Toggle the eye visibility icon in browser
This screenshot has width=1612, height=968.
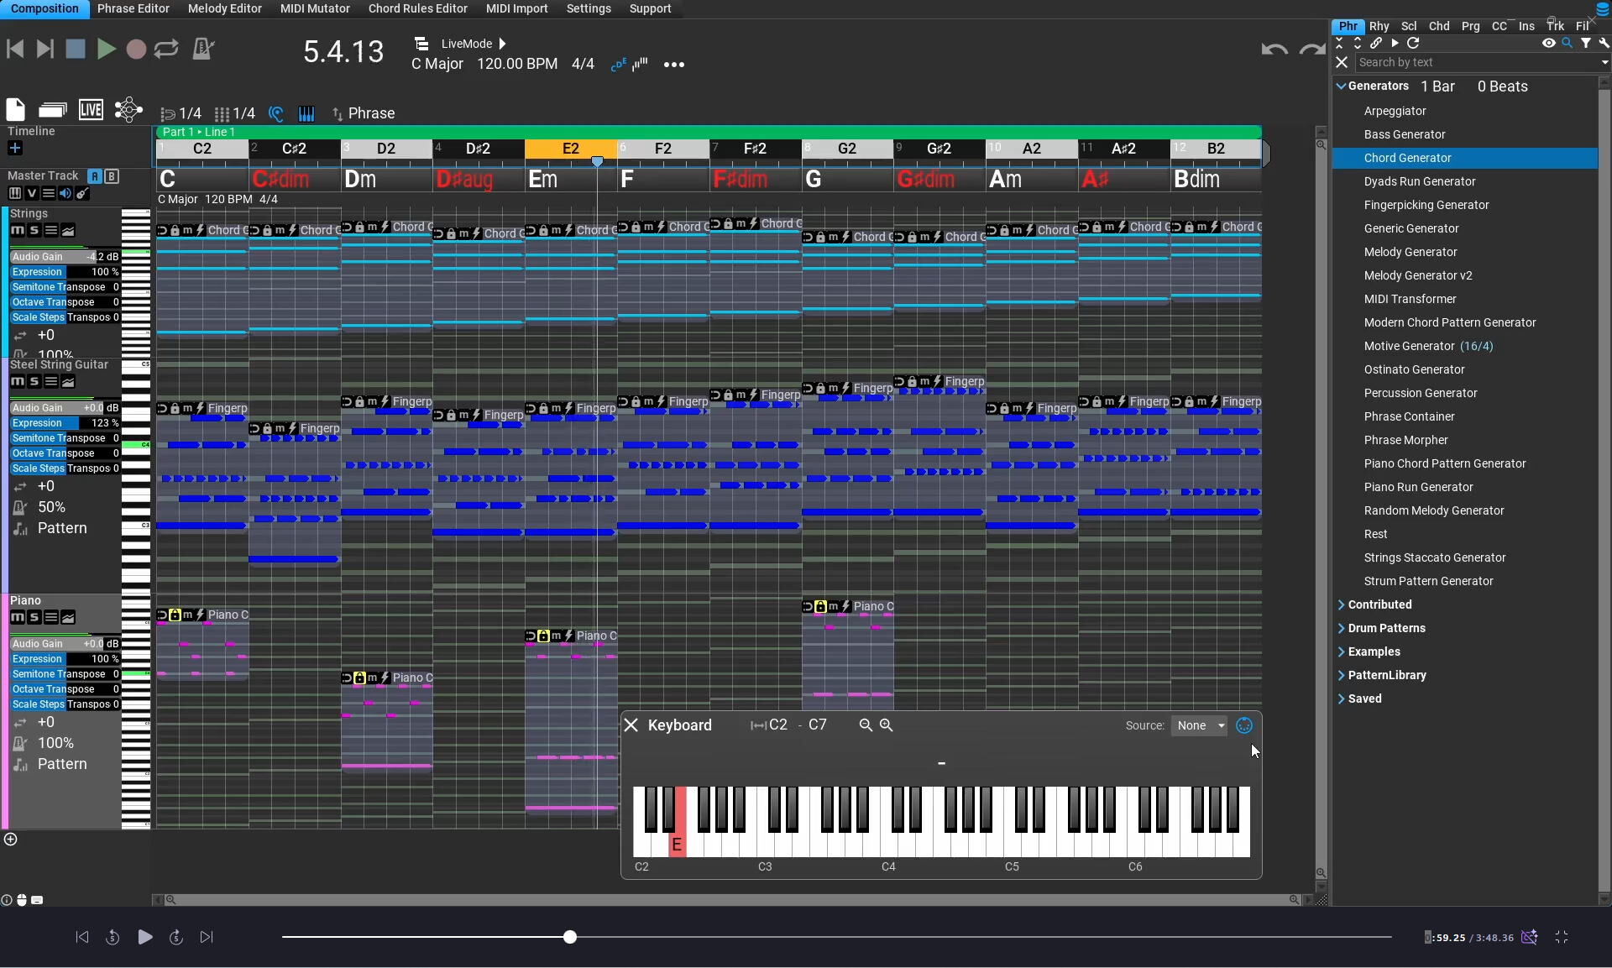(1548, 43)
